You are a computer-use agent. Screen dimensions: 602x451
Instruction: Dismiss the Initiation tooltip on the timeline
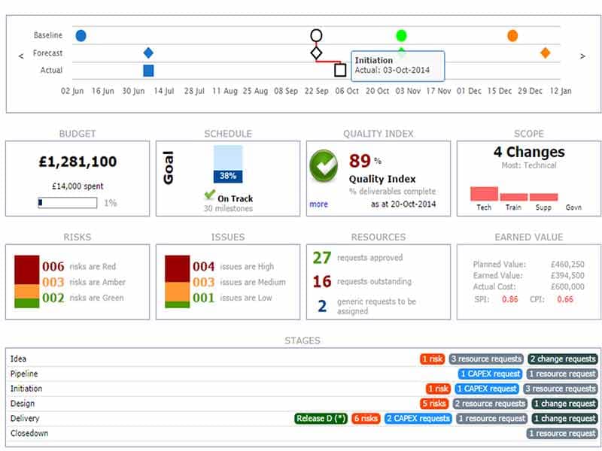(x=397, y=66)
